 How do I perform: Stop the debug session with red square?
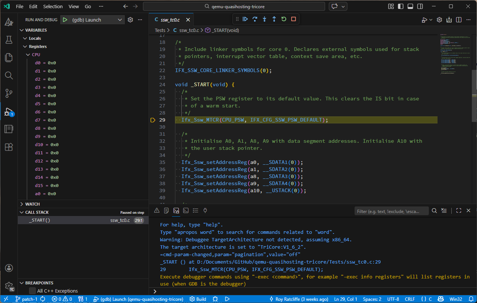[293, 19]
